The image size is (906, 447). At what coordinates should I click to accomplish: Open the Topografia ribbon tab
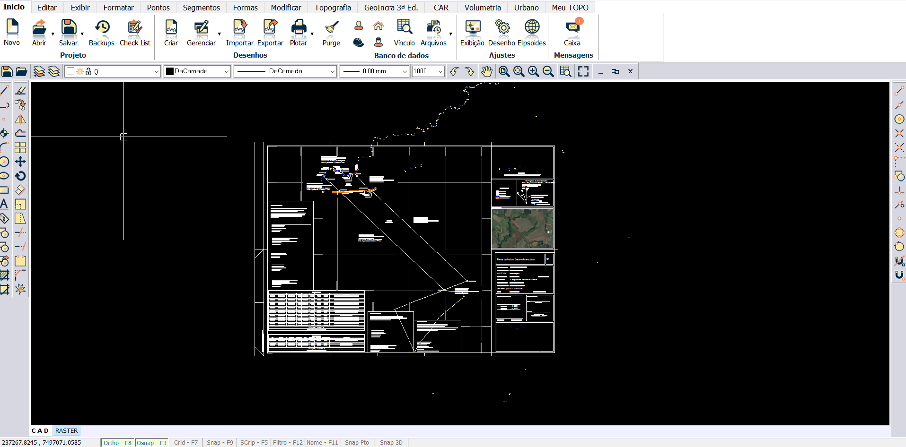333,8
